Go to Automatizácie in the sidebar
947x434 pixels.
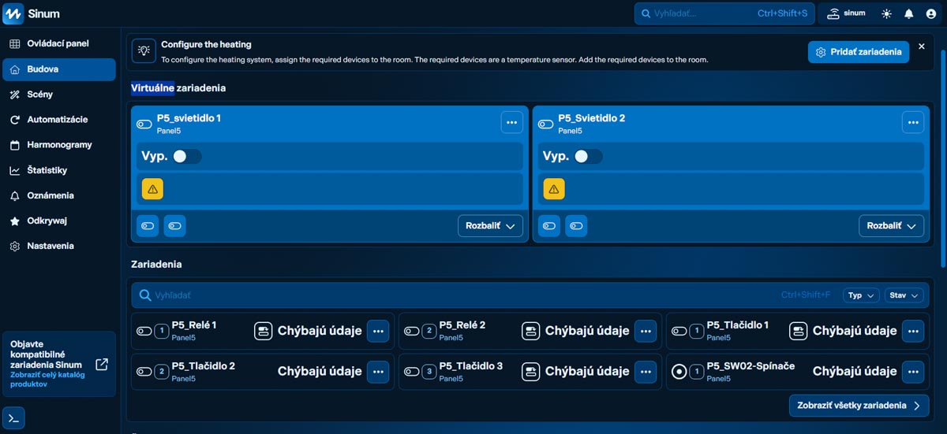[57, 120]
